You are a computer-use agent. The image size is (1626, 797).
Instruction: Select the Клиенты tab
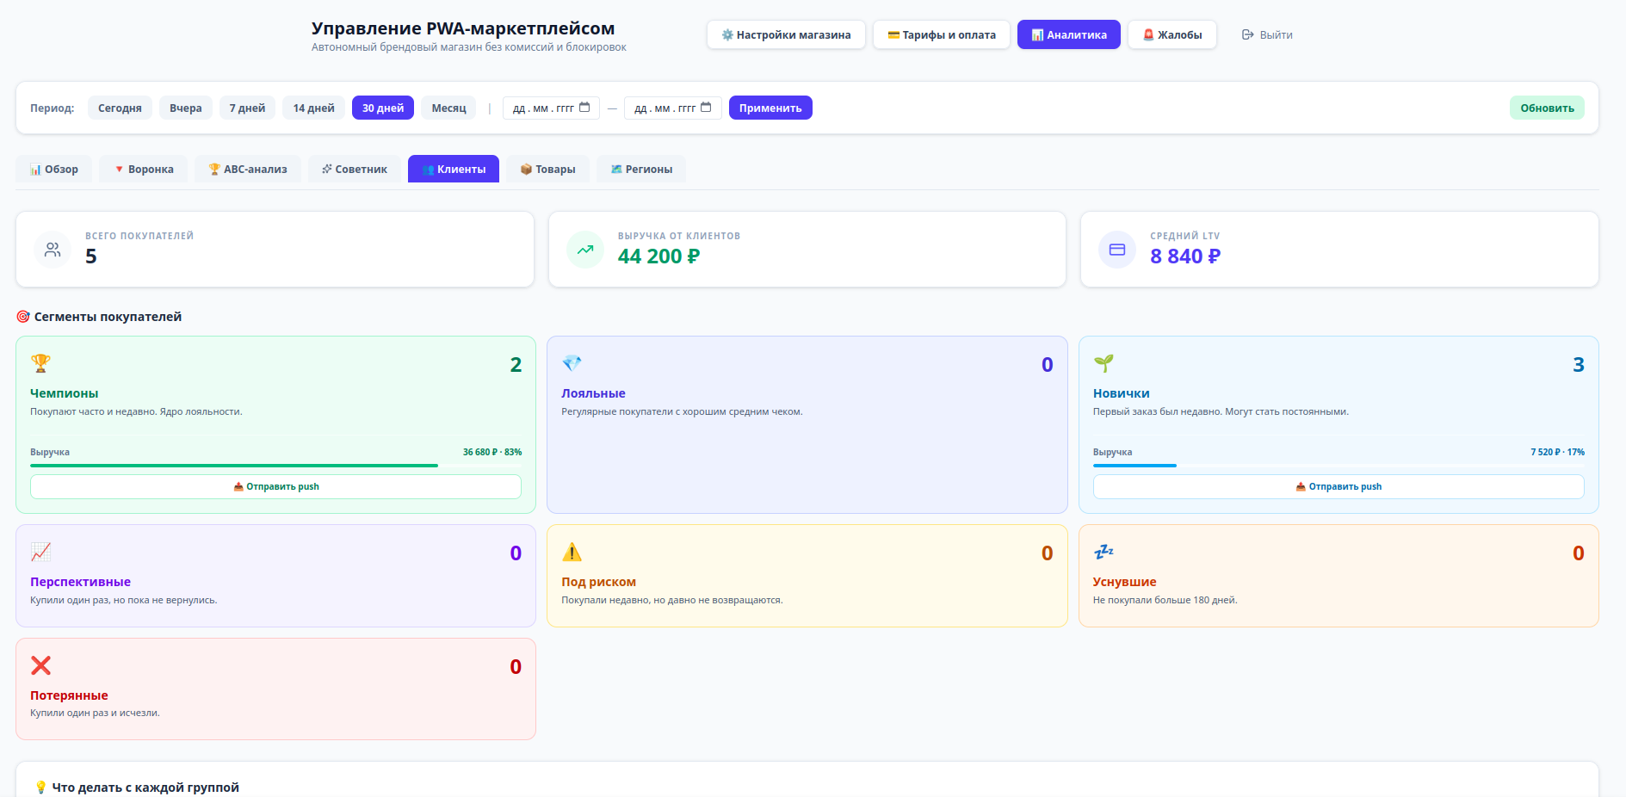(454, 169)
